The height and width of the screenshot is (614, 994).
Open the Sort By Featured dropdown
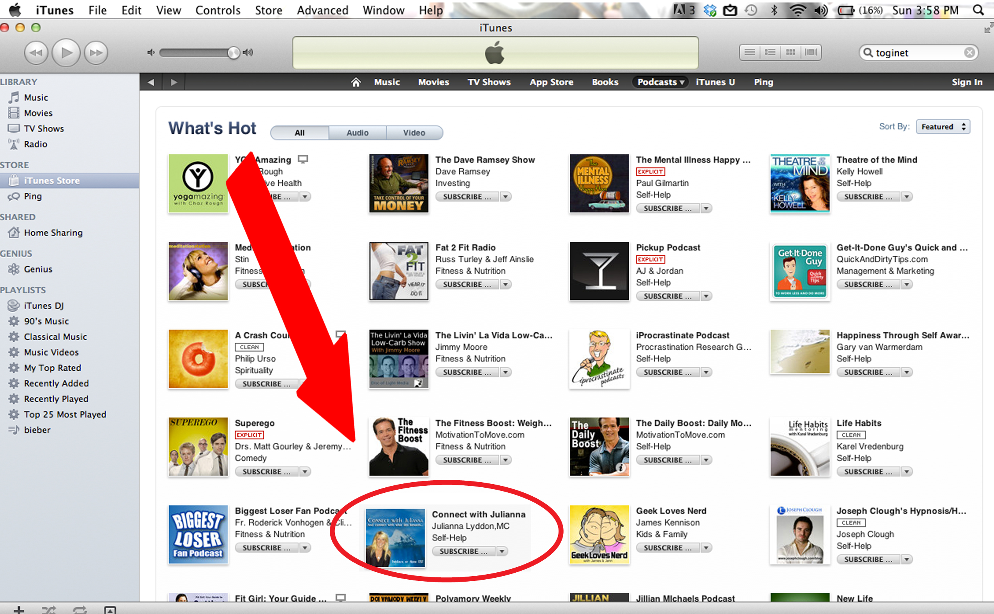[943, 127]
